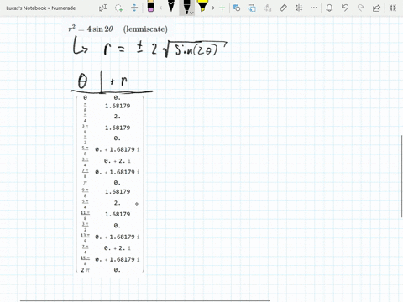Redo the last action
This screenshot has height=302, width=403.
click(x=361, y=8)
